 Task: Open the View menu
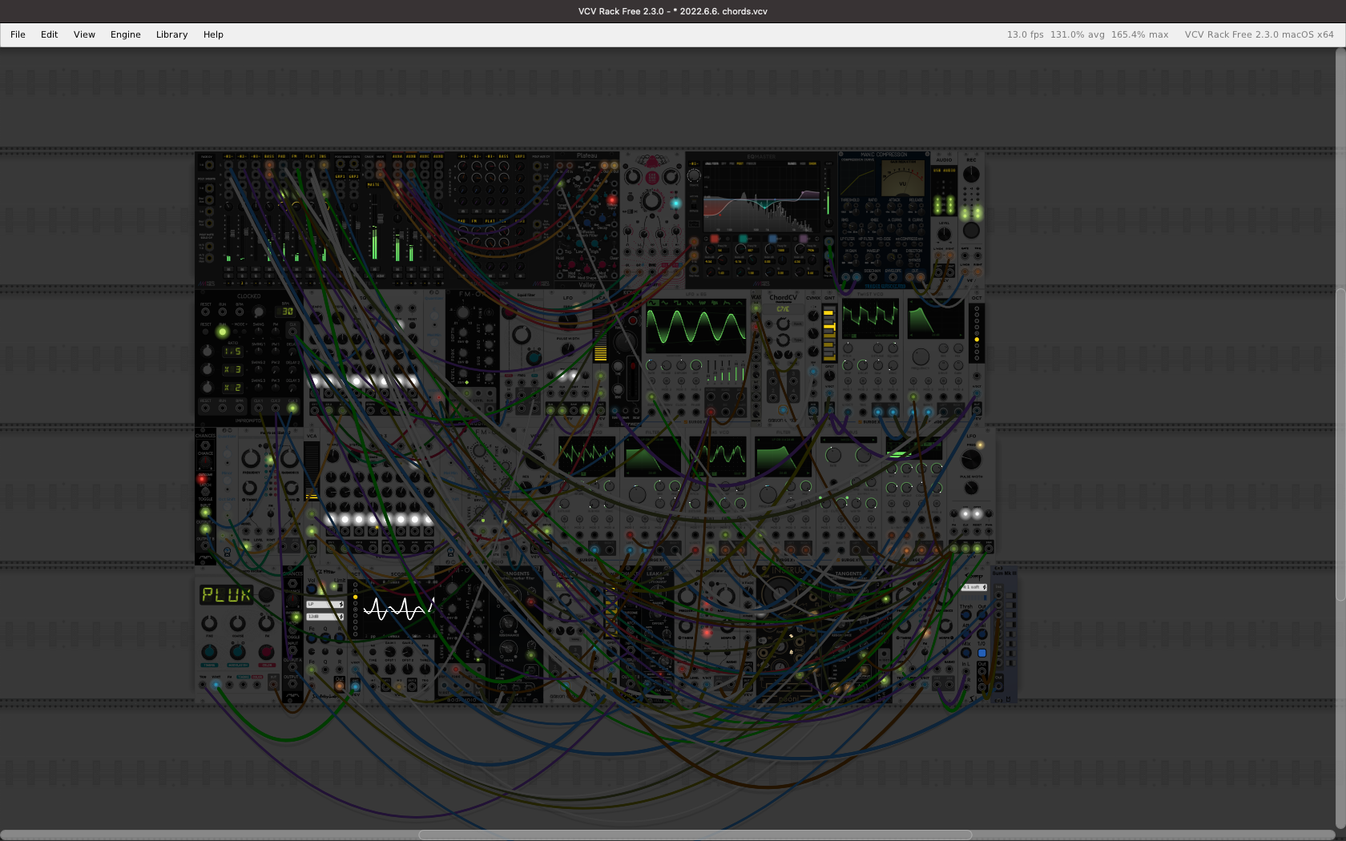point(84,34)
